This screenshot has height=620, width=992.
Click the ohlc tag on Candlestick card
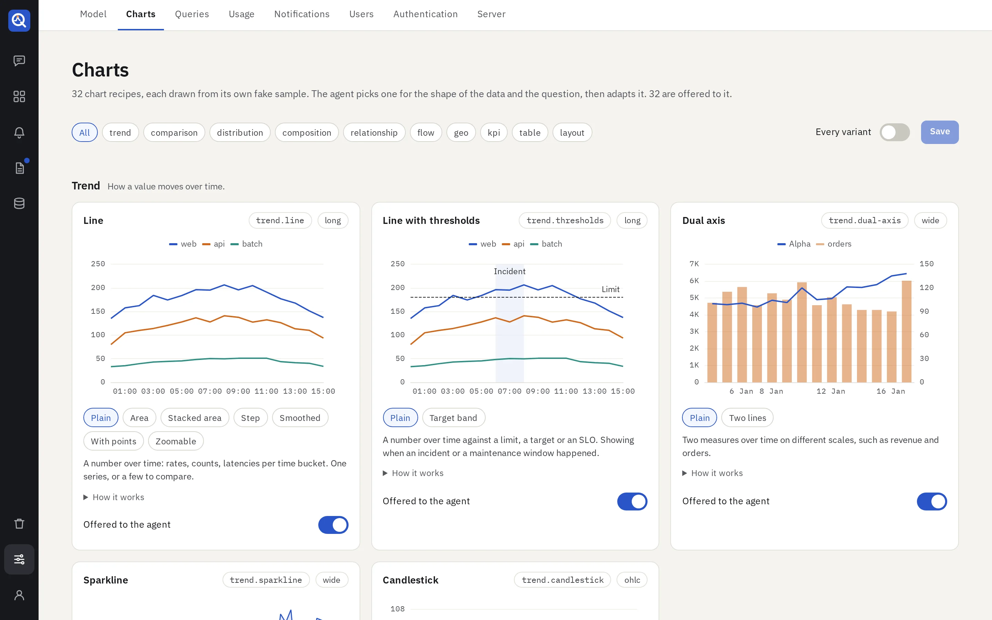click(x=632, y=580)
